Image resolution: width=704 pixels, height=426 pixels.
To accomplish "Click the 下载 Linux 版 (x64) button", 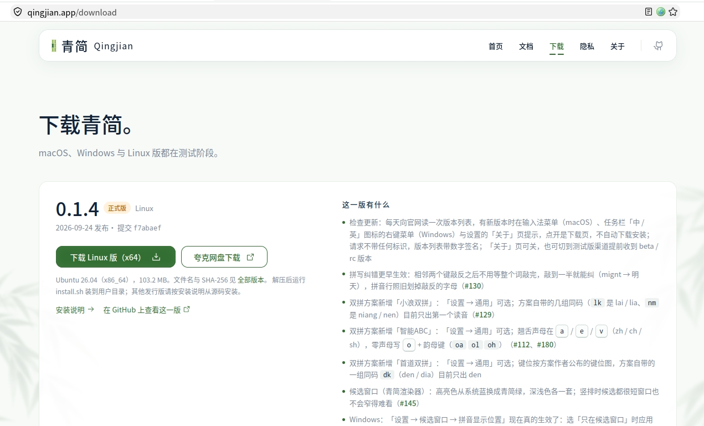I will (116, 257).
